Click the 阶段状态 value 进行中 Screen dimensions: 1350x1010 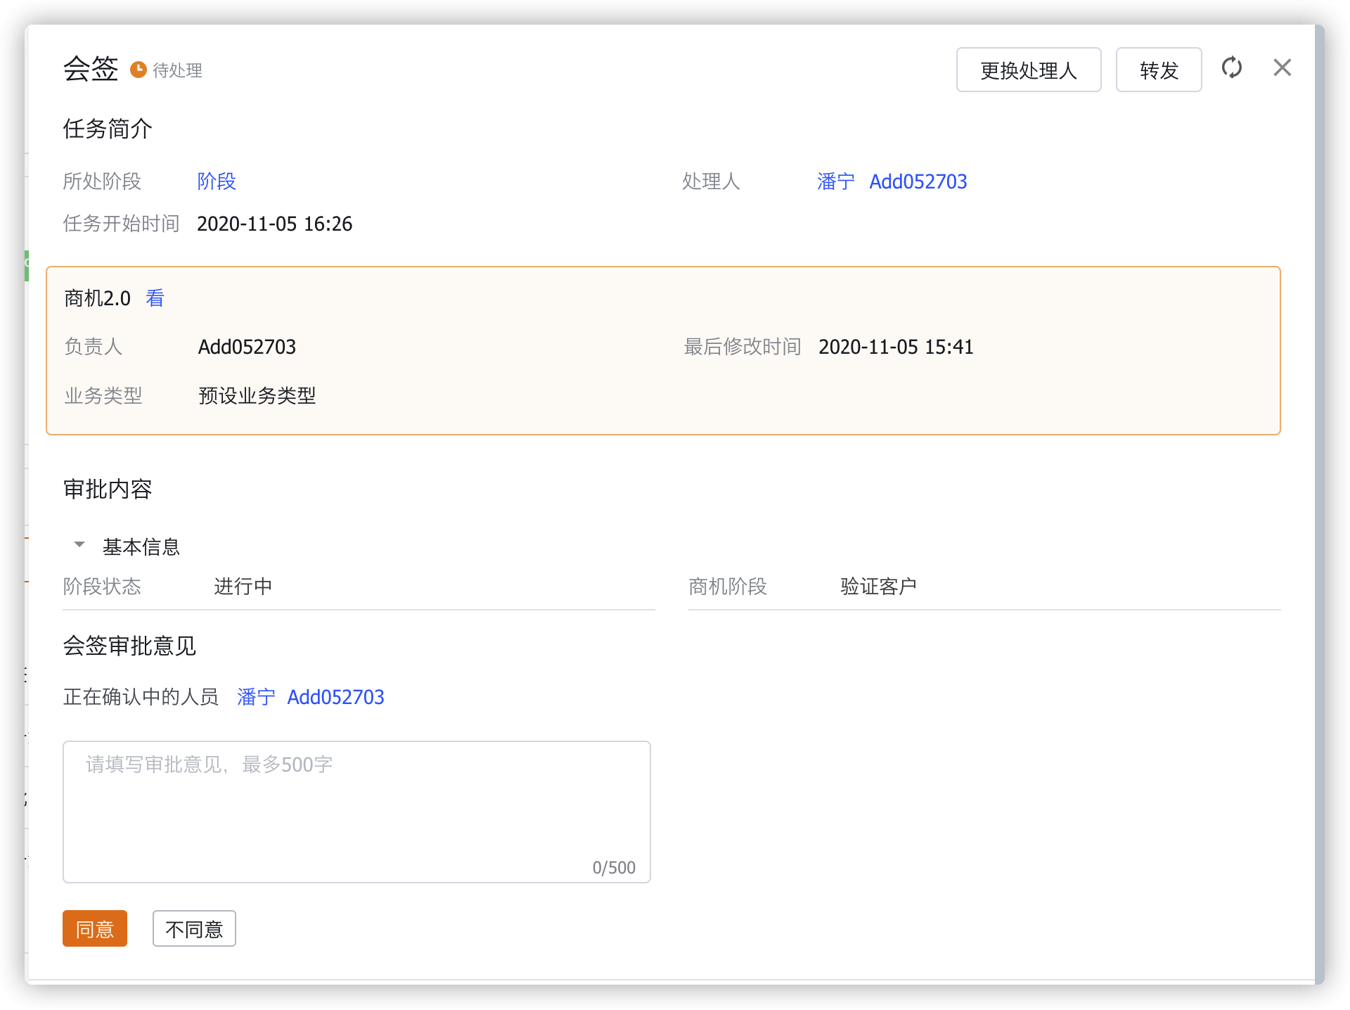243,587
